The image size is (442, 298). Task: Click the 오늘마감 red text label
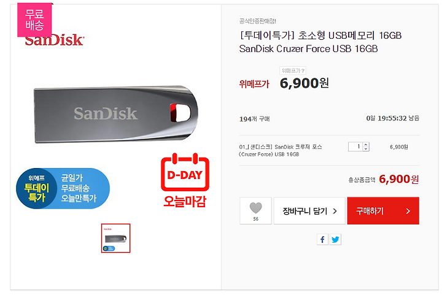(185, 202)
